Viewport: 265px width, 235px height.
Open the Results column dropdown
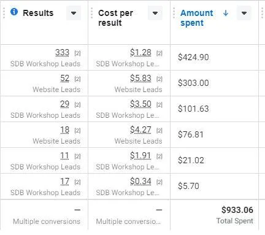pyautogui.click(x=74, y=13)
